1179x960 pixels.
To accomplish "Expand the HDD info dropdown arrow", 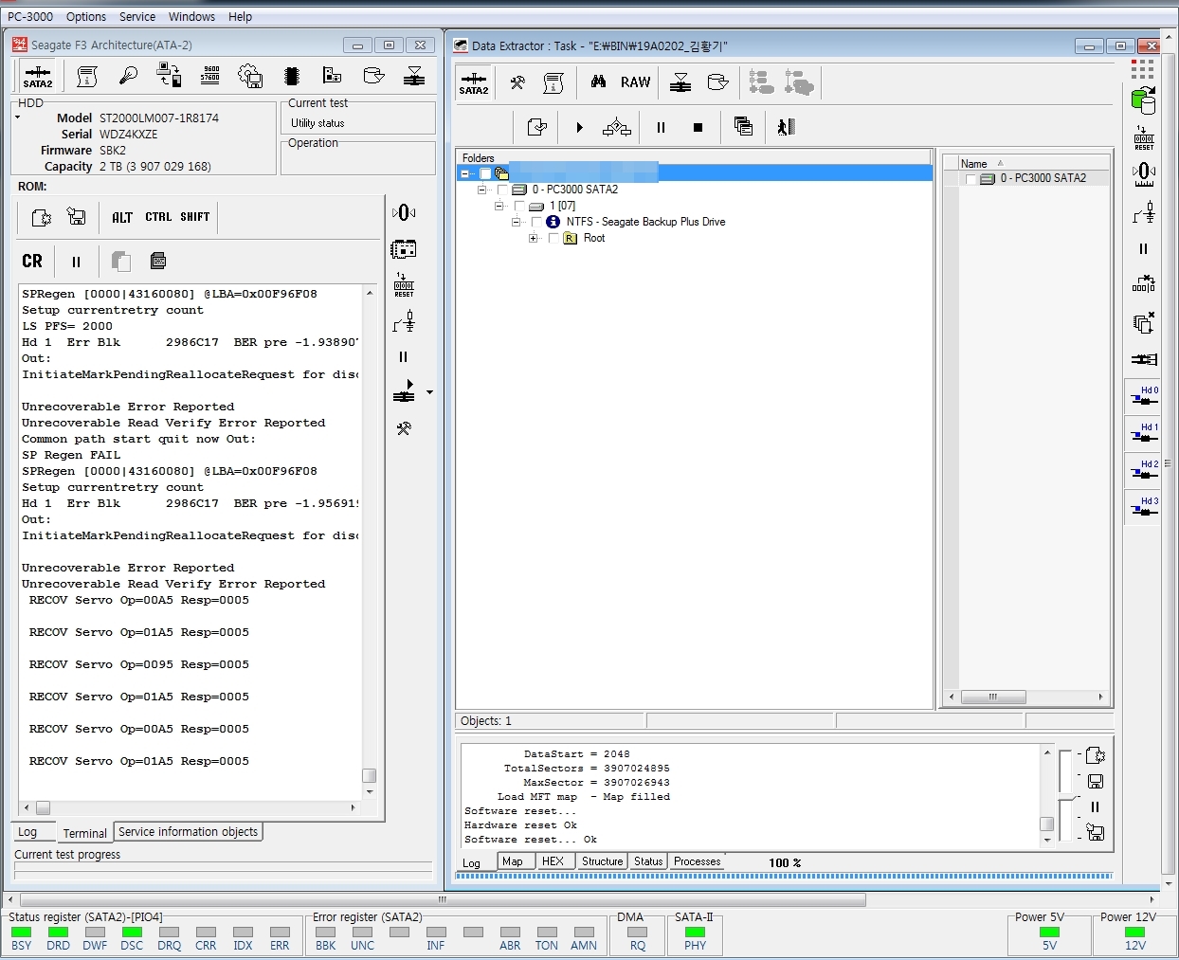I will [x=17, y=118].
